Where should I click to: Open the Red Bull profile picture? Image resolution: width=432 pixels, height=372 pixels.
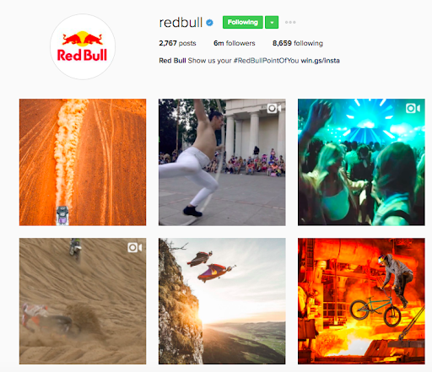coord(83,47)
